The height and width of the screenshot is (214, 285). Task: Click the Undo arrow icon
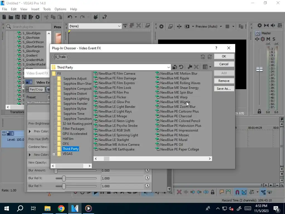(x=70, y=17)
